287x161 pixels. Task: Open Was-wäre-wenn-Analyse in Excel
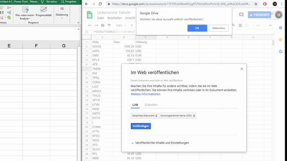(x=25, y=13)
